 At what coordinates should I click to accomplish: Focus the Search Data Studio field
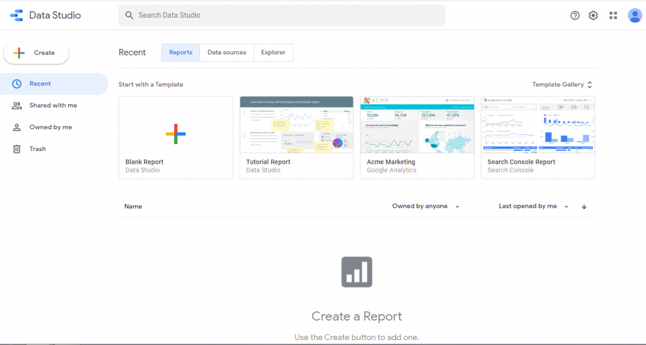pyautogui.click(x=281, y=15)
